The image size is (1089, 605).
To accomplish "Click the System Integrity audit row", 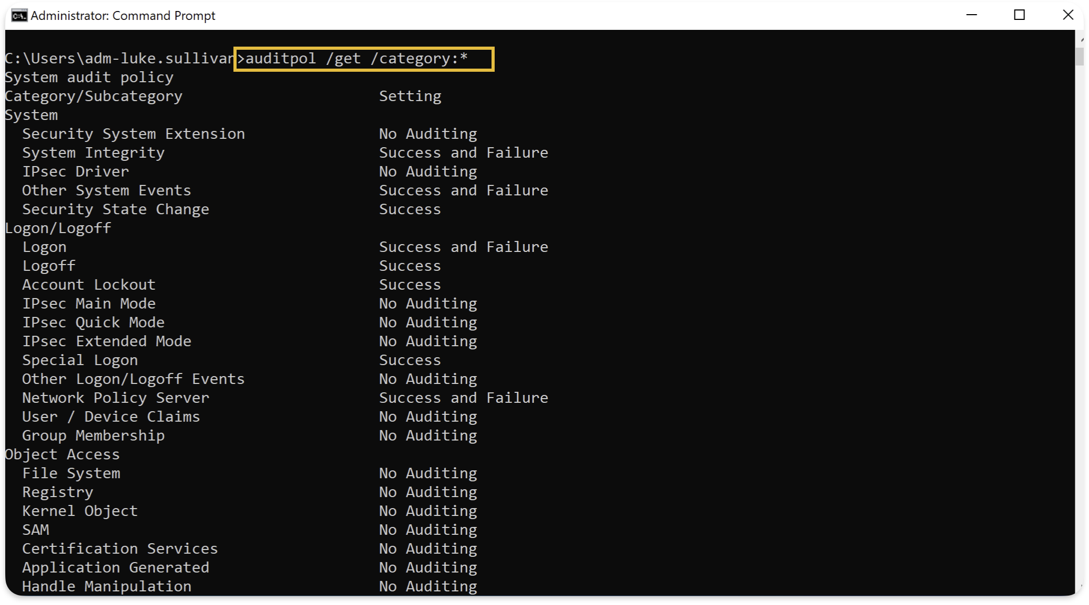I will [x=93, y=152].
